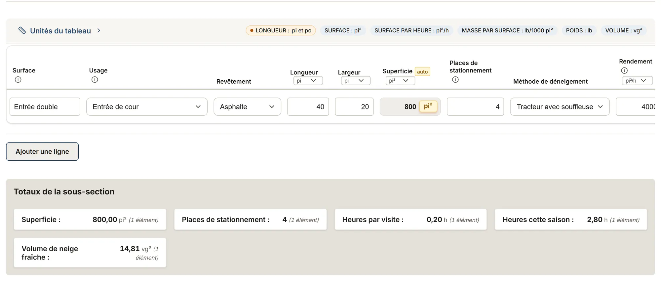This screenshot has height=281, width=661.
Task: Click the auto badge next to Superficie
Action: point(422,72)
